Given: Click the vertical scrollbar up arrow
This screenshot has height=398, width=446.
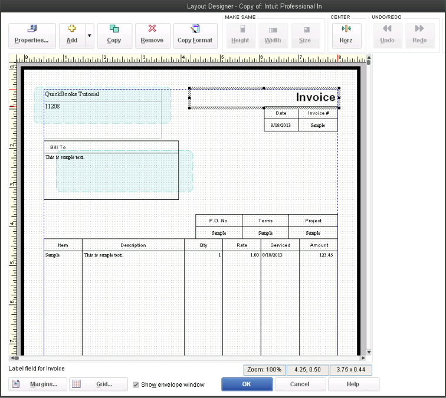Looking at the screenshot, I should point(369,57).
